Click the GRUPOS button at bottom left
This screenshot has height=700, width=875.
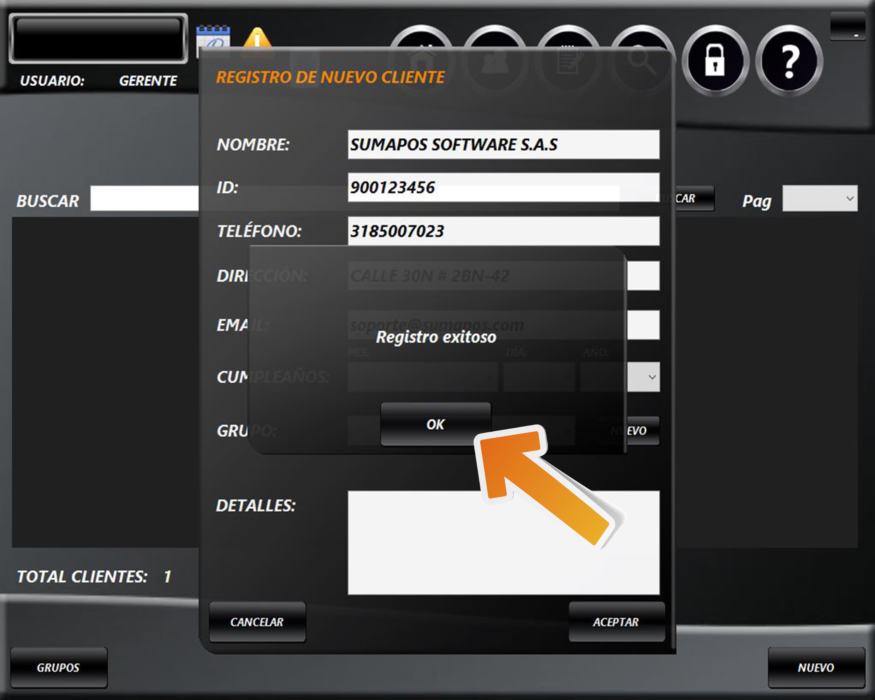[59, 668]
